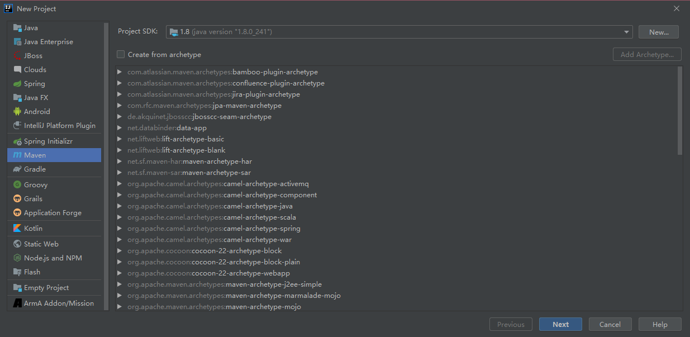
Task: Select the Grails icon
Action: tap(17, 199)
